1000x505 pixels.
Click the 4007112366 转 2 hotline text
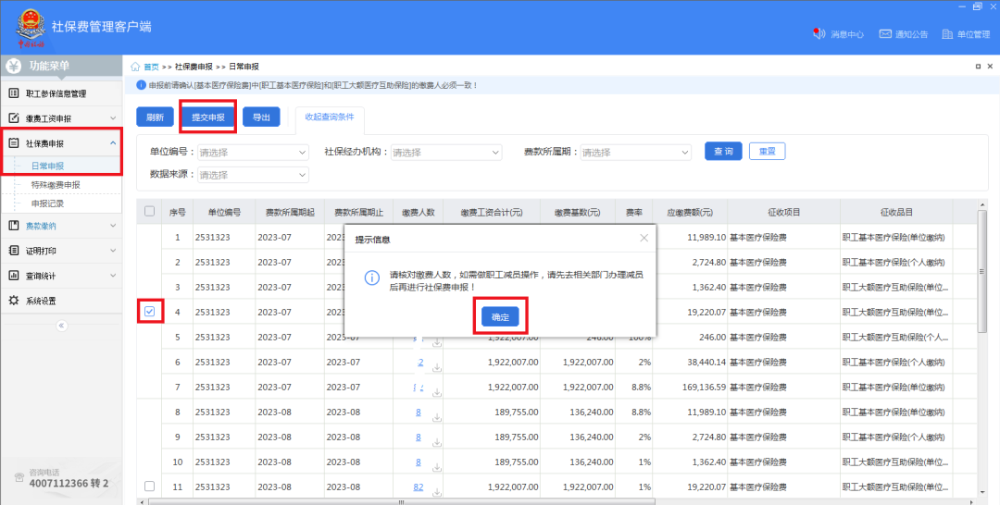(69, 484)
